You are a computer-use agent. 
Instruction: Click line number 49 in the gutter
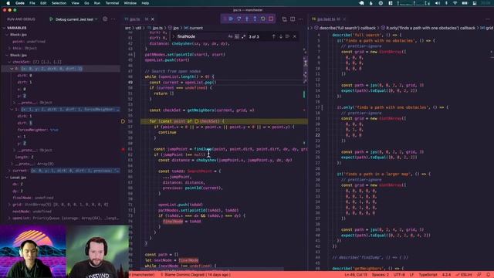tap(130, 83)
